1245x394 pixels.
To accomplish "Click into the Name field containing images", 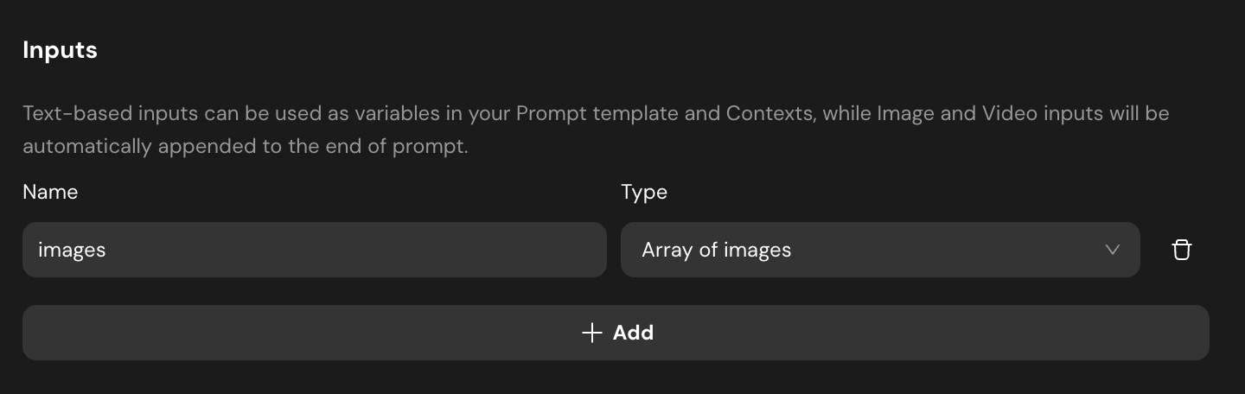I will [x=314, y=250].
